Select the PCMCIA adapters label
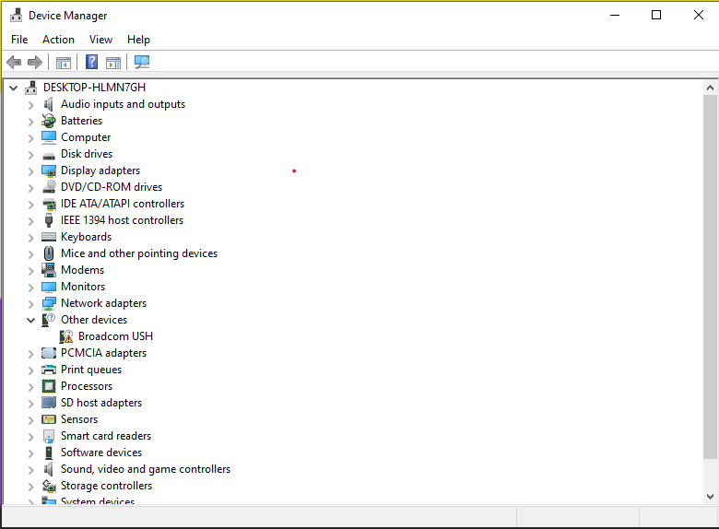This screenshot has height=529, width=719. tap(103, 353)
